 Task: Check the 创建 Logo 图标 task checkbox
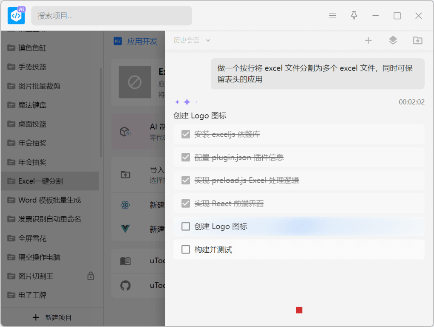(x=186, y=226)
